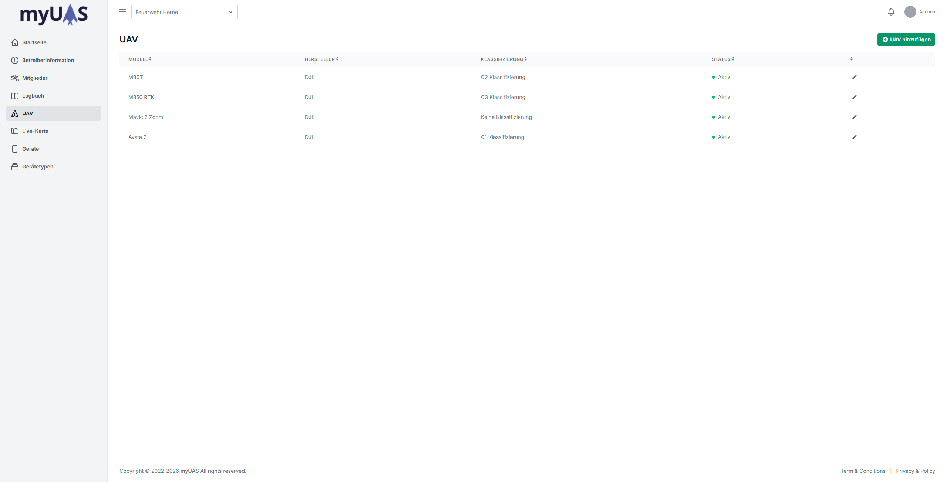
Task: Go to Live-Karte sidebar item
Action: tap(35, 131)
